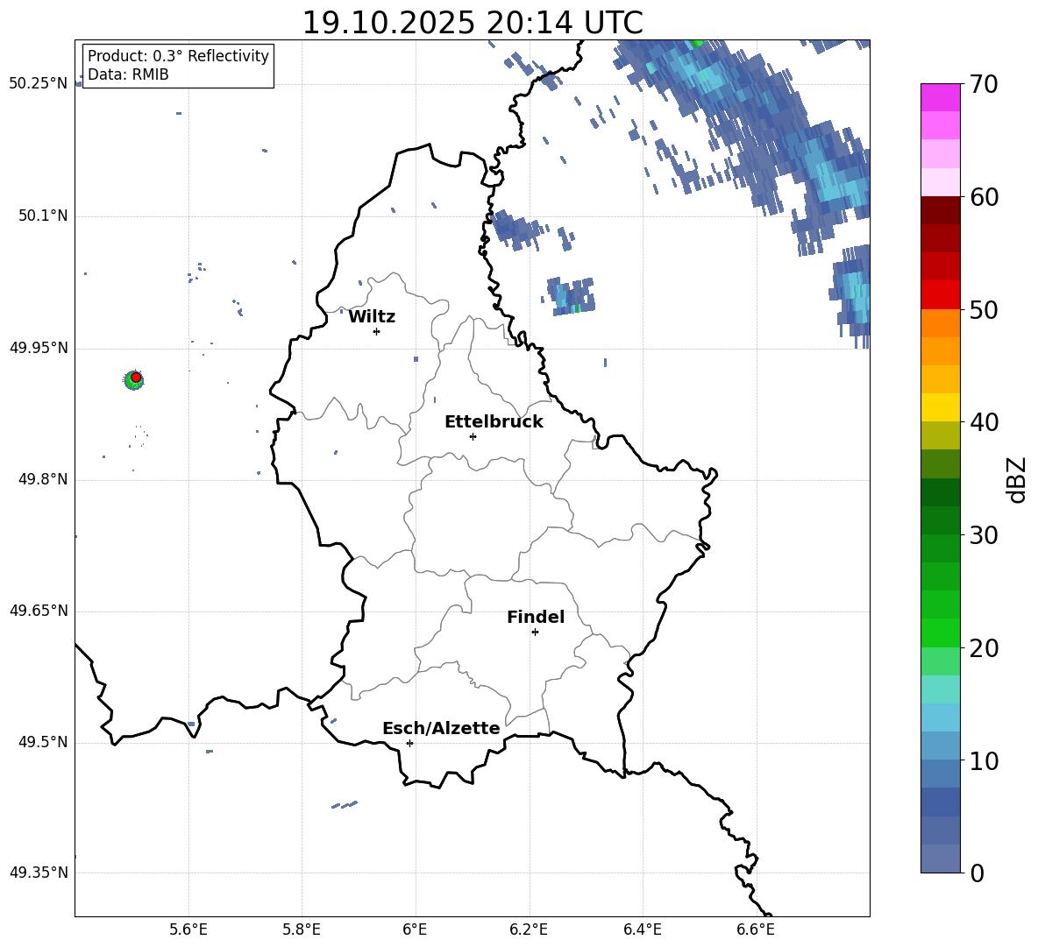Click the isolated echo cell northeast of Ettelbruck
1038x947 pixels.
pos(571,295)
